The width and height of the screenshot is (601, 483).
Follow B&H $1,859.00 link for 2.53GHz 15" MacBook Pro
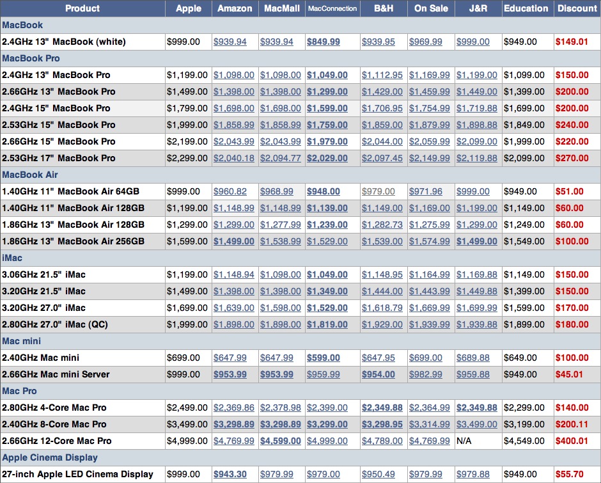click(x=382, y=125)
